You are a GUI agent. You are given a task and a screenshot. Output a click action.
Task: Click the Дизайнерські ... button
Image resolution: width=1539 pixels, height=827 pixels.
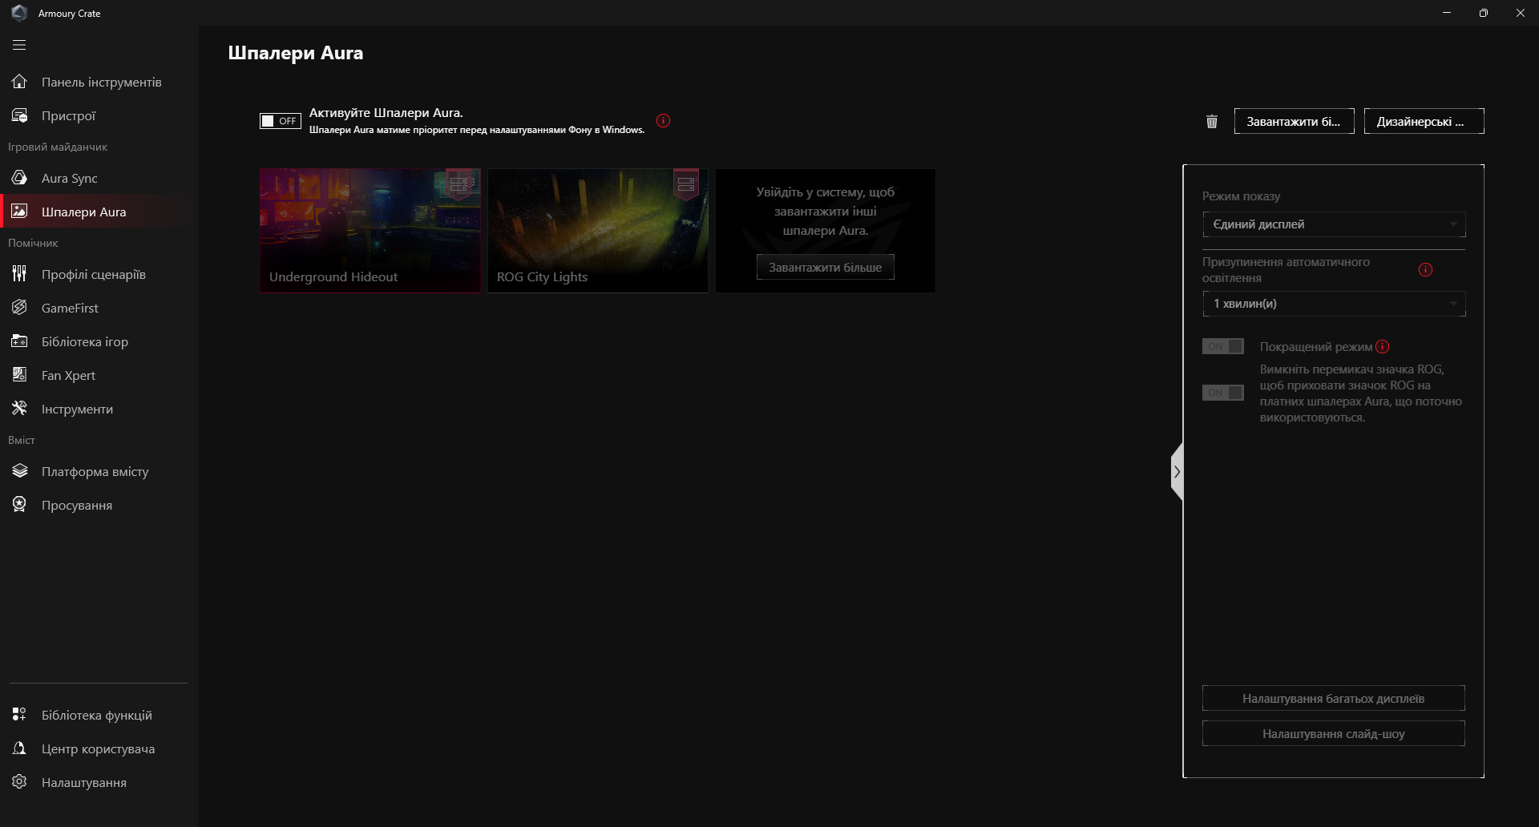[1424, 121]
